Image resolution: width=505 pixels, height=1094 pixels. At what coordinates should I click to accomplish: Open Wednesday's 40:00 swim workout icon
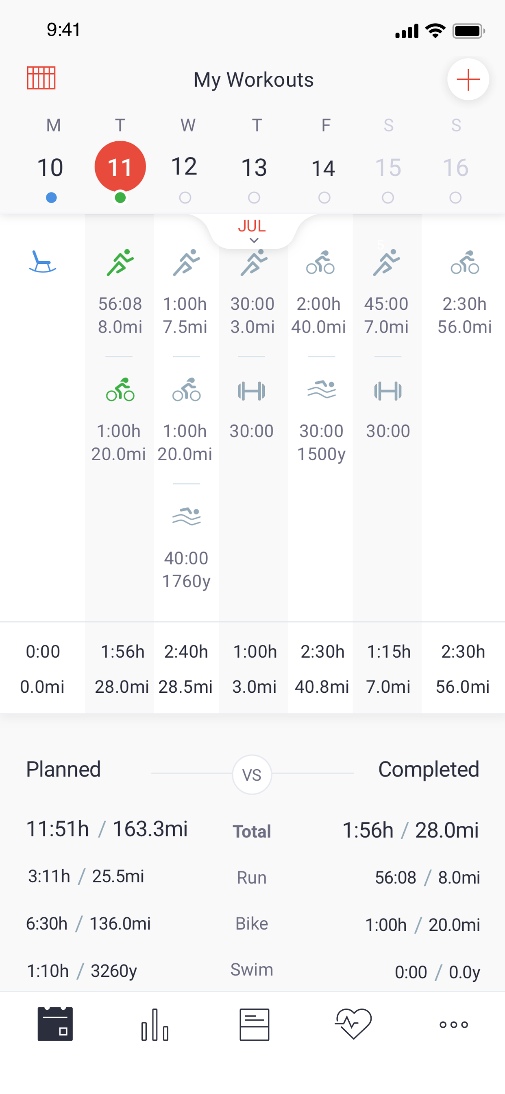coord(186,516)
